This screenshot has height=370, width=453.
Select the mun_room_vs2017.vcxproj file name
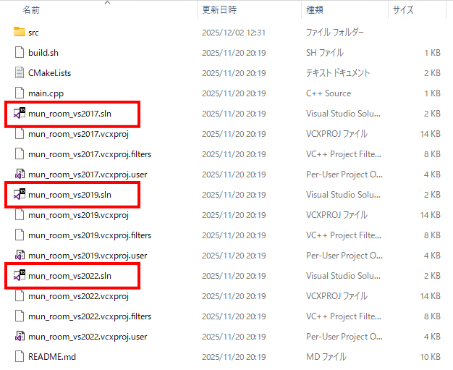[x=78, y=134]
